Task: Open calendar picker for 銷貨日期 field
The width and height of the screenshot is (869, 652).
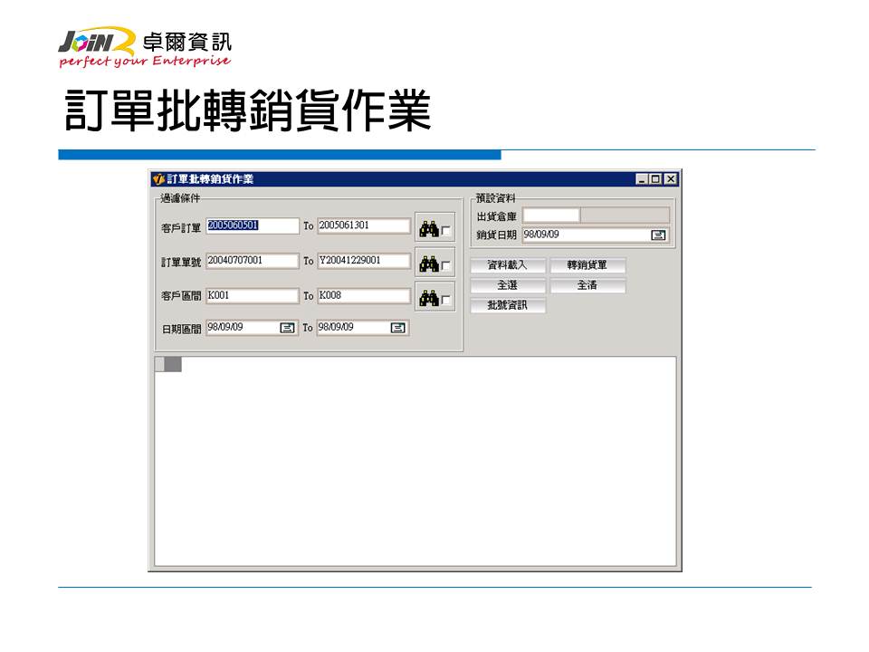Action: tap(658, 235)
